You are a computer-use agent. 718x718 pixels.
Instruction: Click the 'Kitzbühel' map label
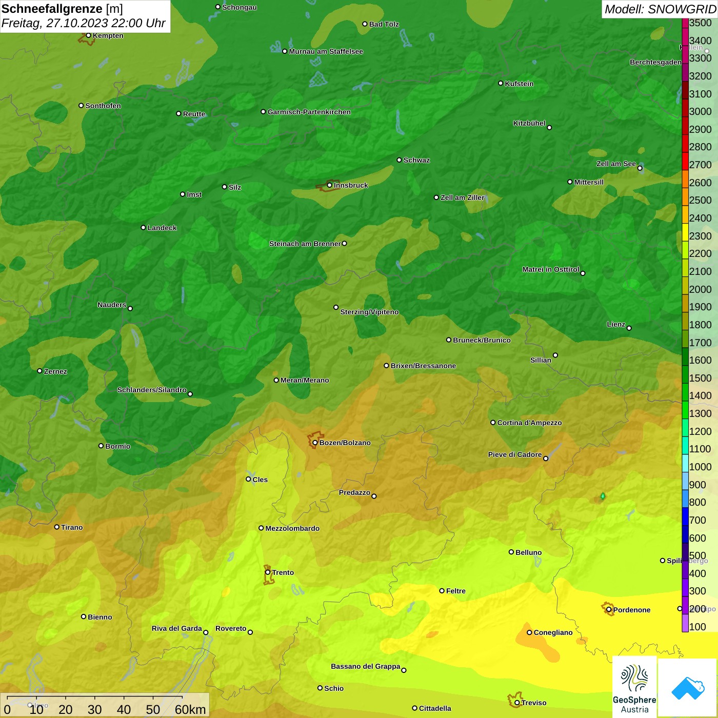529,123
